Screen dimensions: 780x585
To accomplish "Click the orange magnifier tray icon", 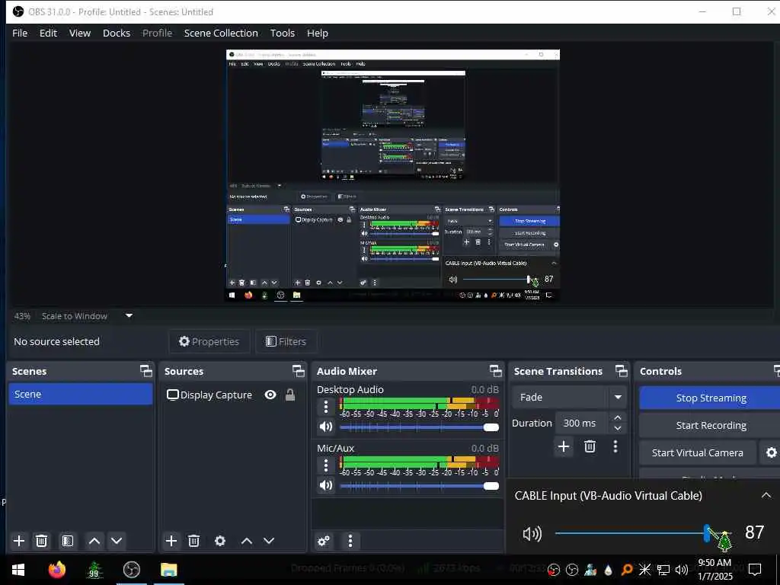I will tap(627, 570).
